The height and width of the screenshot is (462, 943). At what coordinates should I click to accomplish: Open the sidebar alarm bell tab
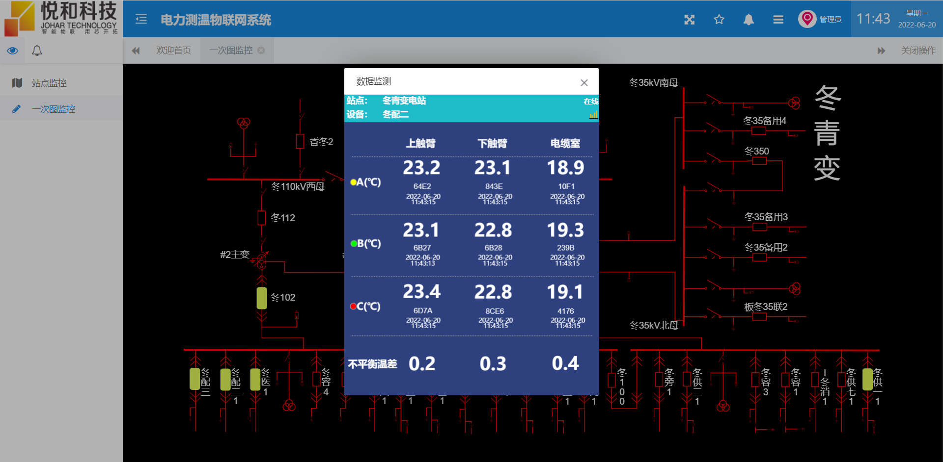point(37,51)
